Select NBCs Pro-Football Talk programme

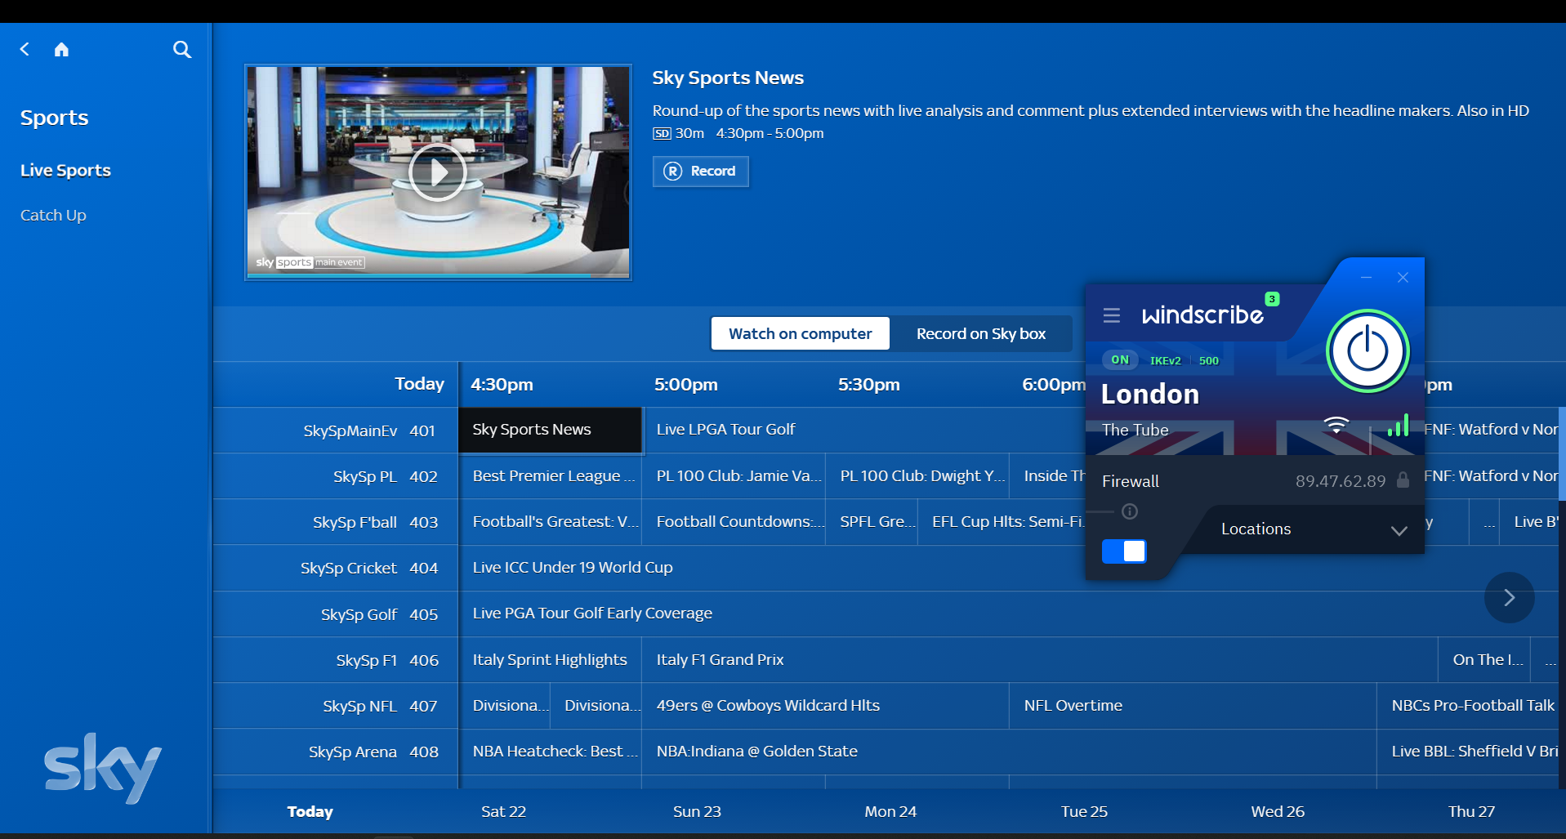pyautogui.click(x=1468, y=706)
